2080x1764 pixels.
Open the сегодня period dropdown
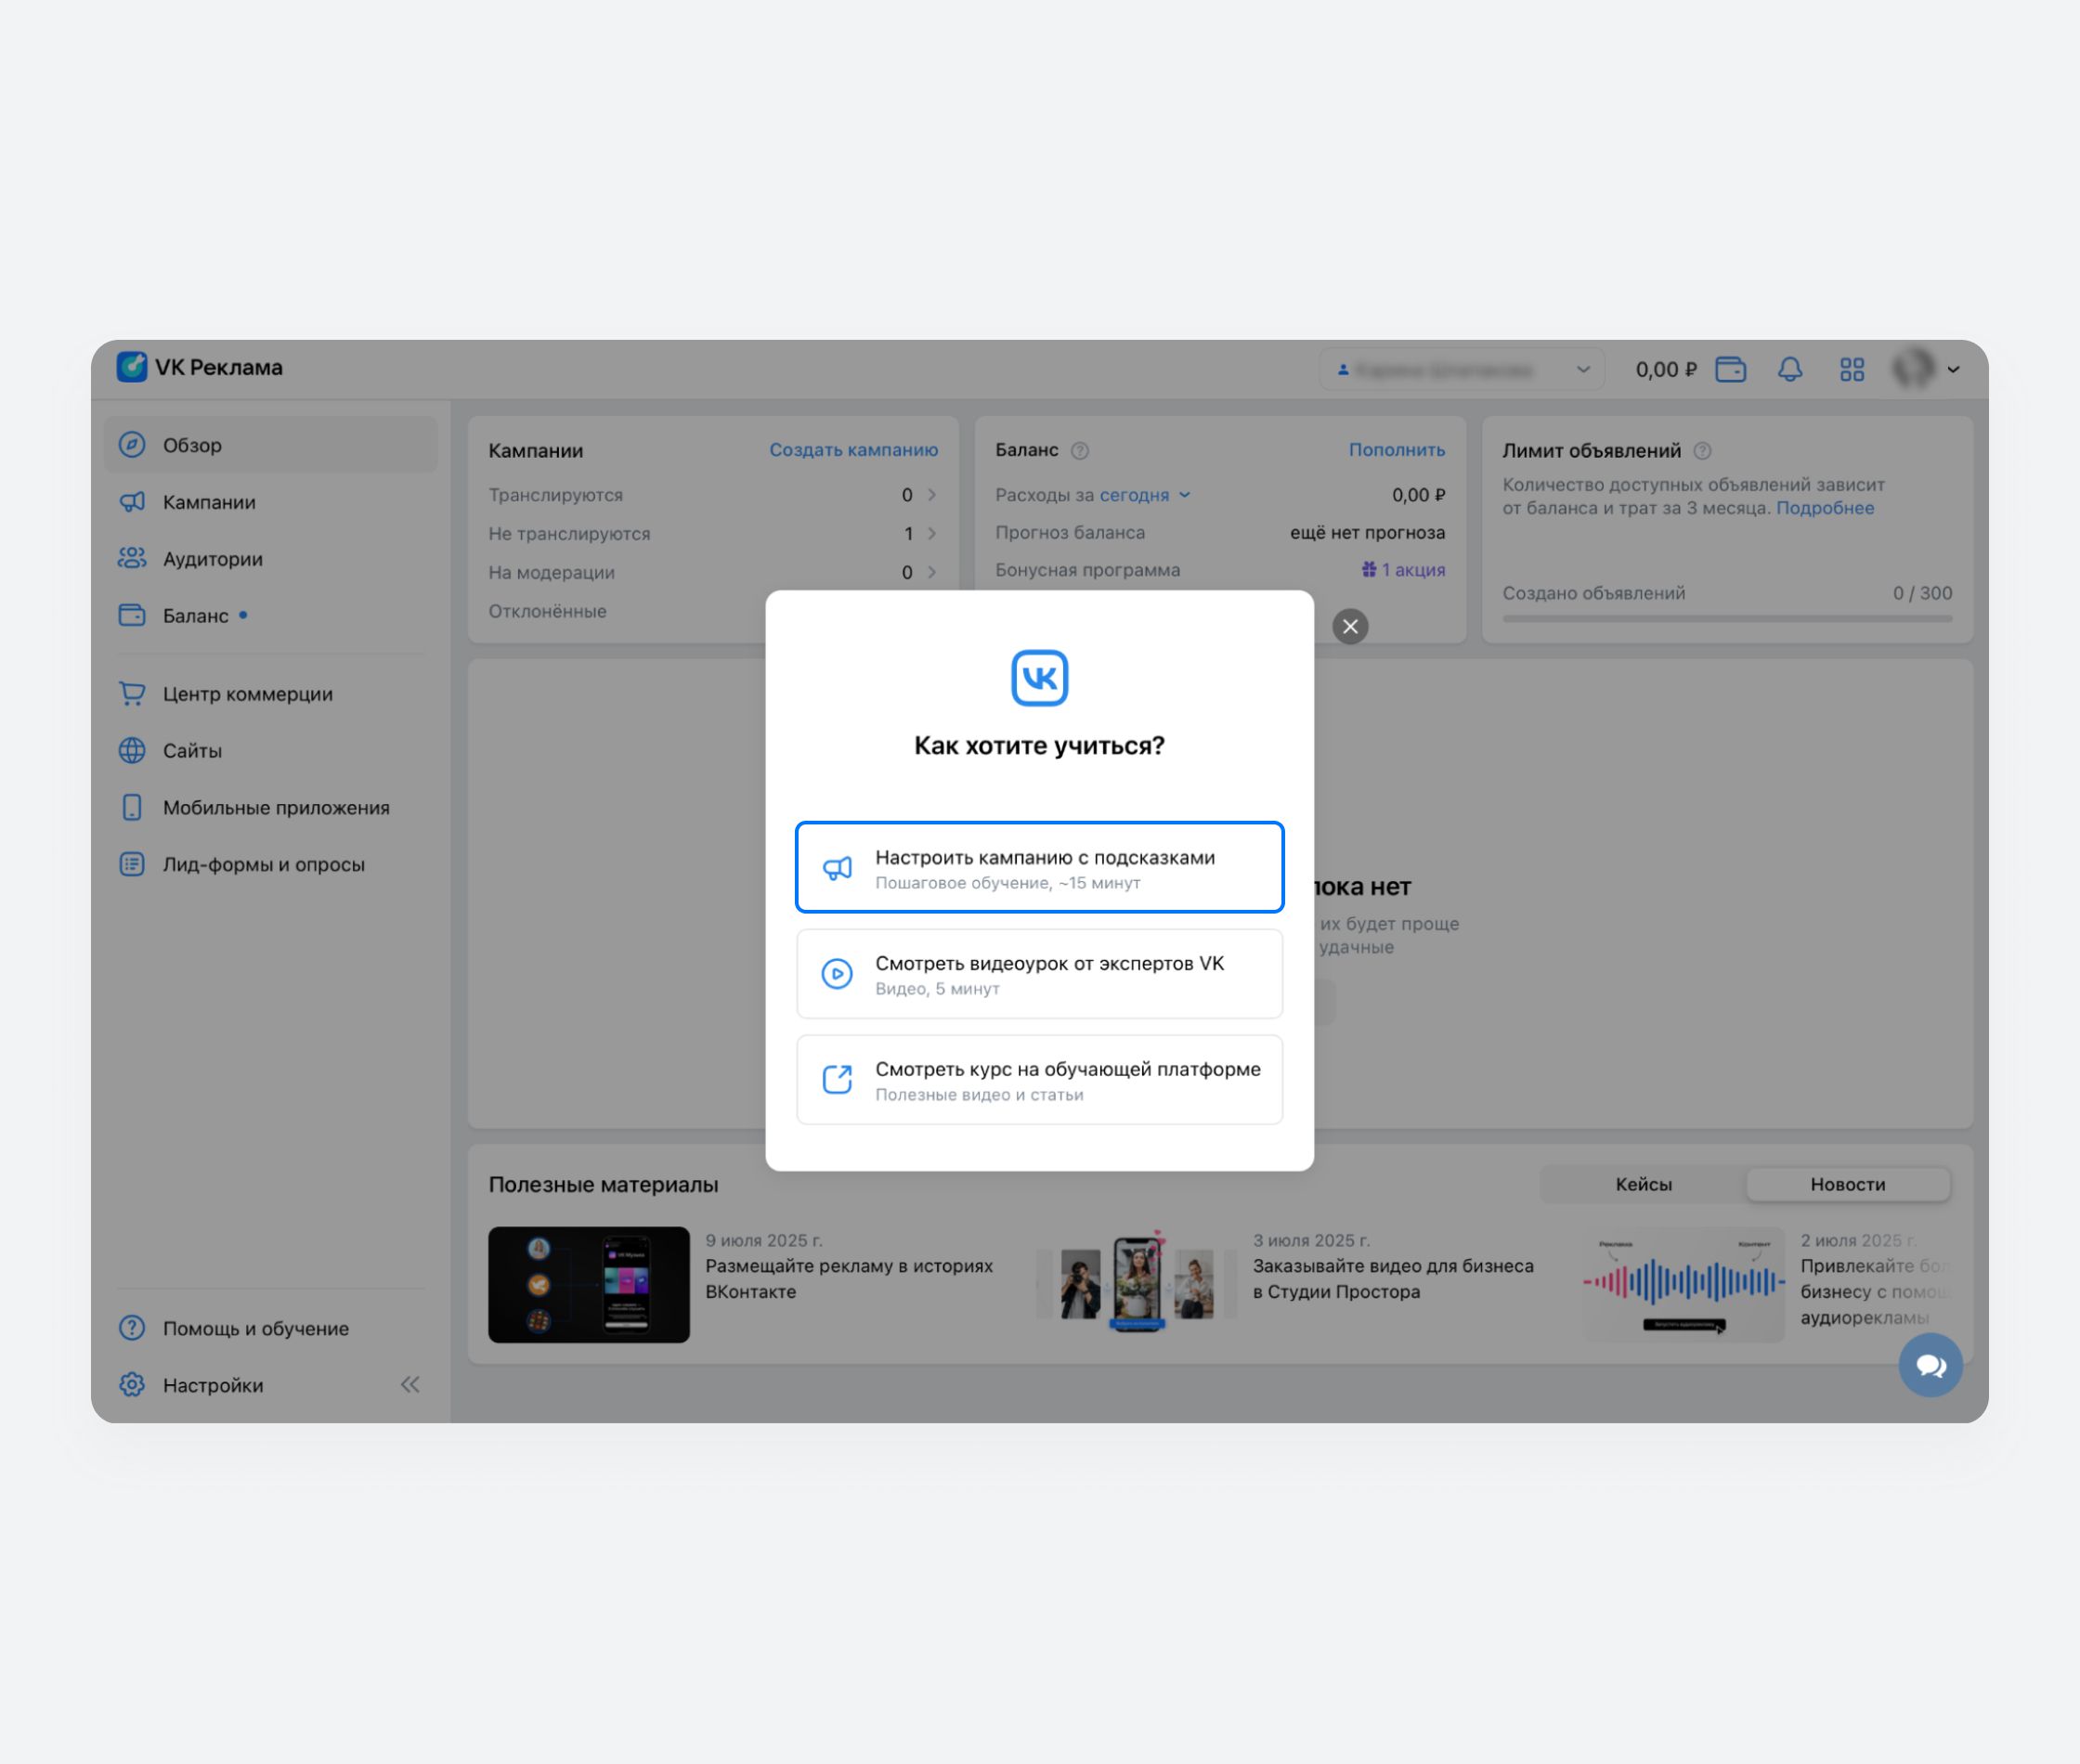[x=1144, y=495]
